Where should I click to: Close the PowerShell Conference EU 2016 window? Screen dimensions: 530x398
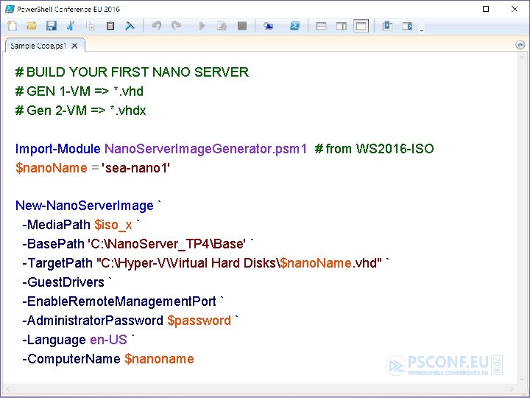point(515,9)
